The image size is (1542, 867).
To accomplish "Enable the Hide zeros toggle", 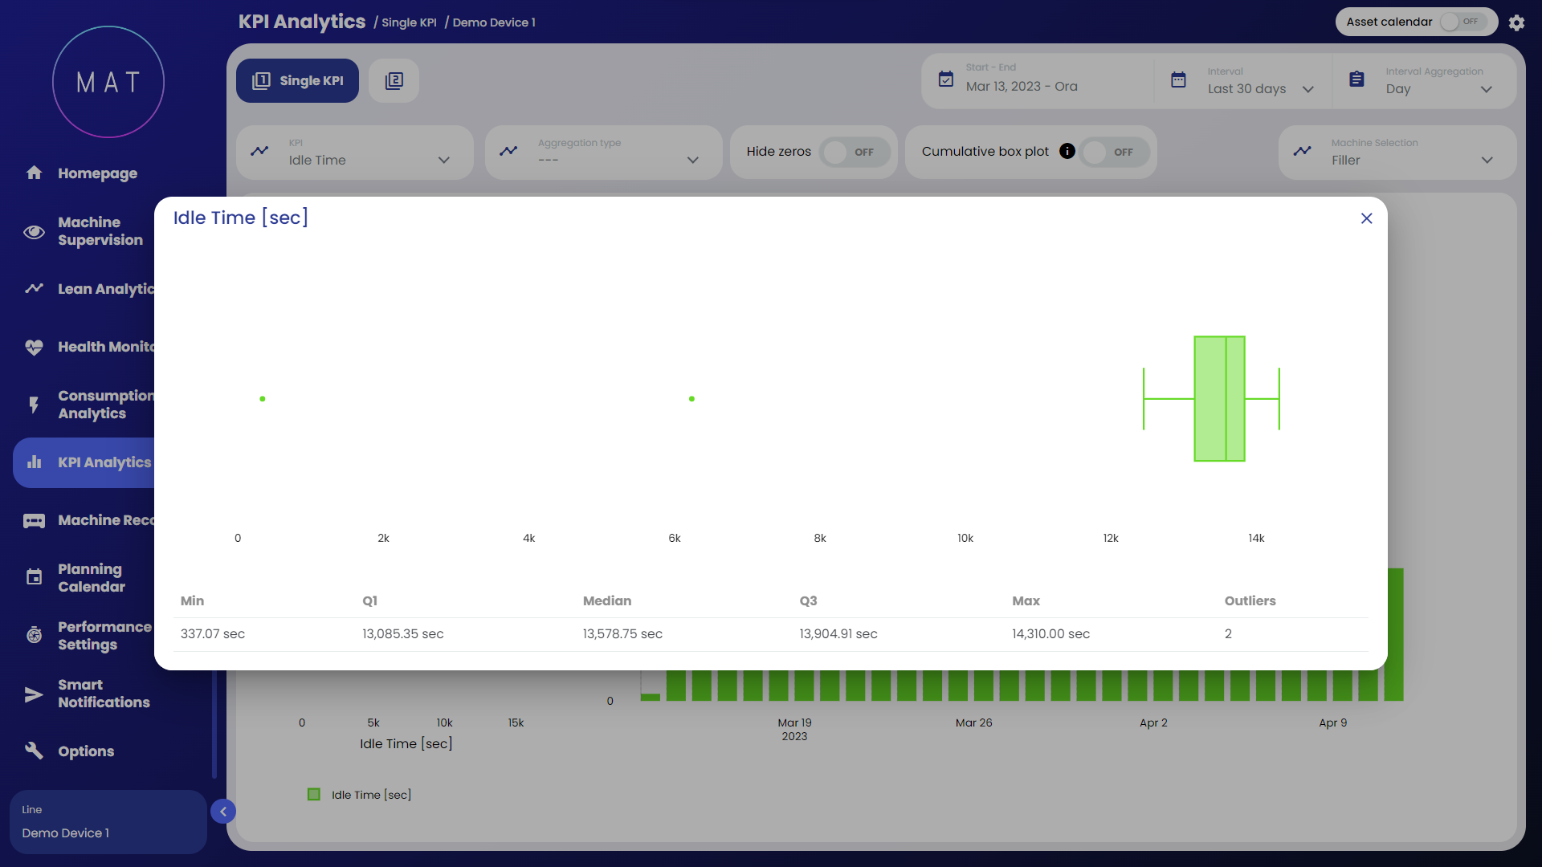I will coord(853,152).
